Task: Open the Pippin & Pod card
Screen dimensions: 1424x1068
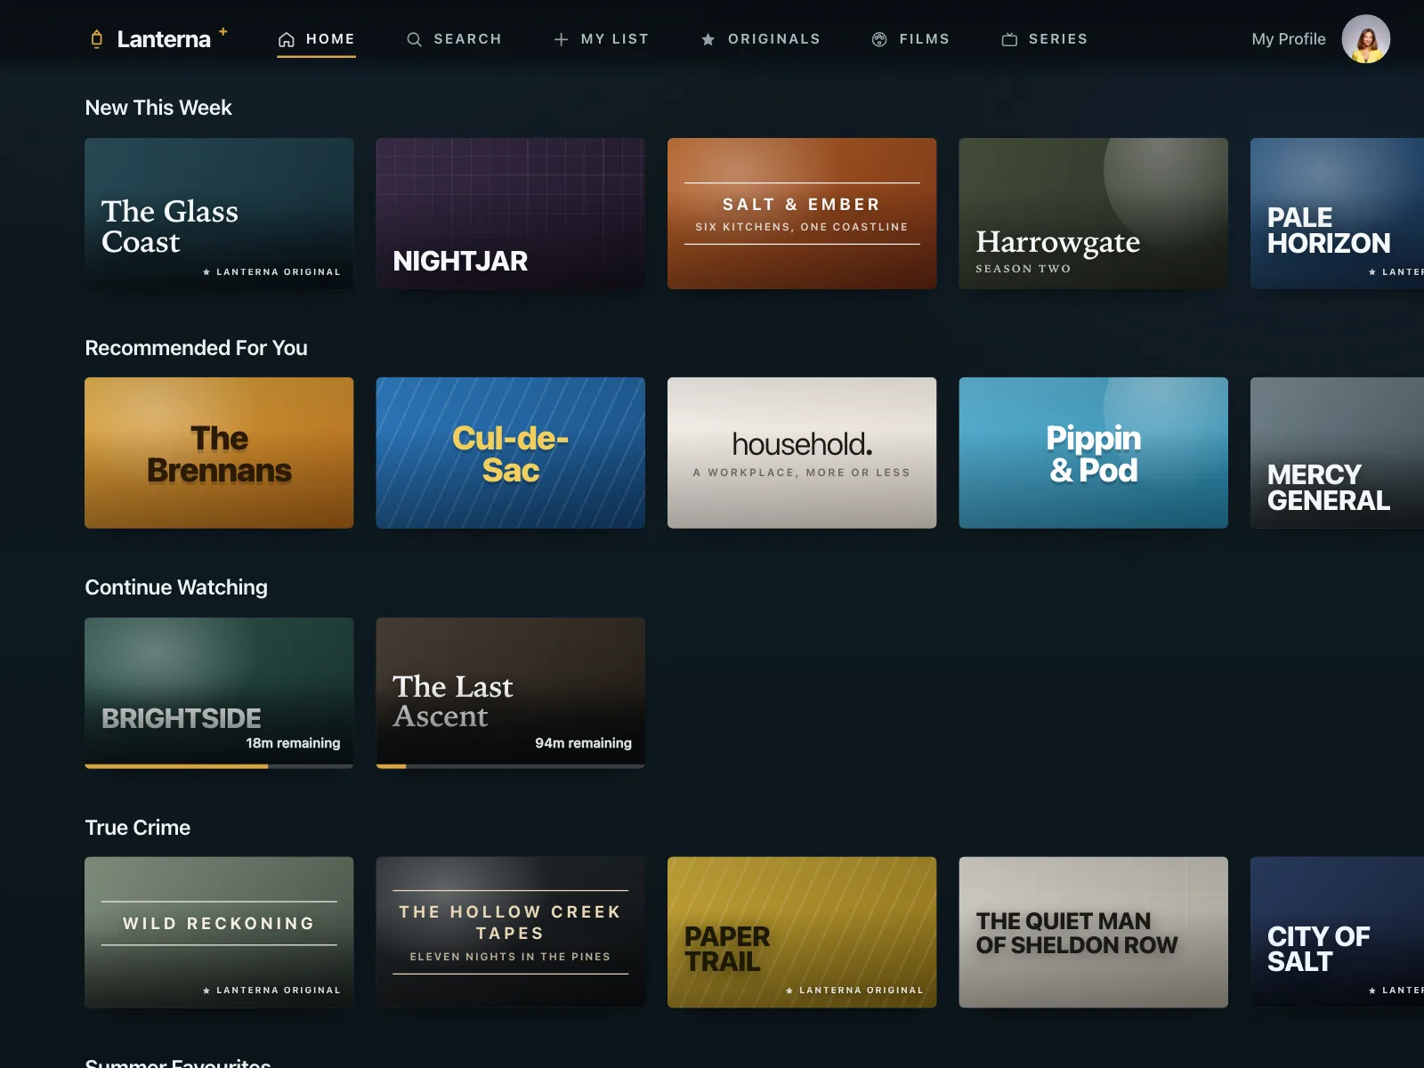Action: pos(1094,453)
